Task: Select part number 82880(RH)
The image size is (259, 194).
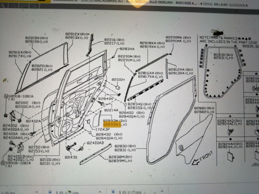Action: click(204, 108)
